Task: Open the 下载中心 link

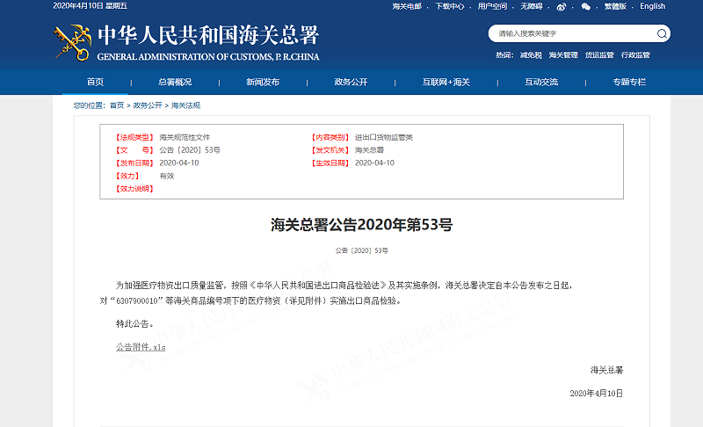Action: point(450,6)
